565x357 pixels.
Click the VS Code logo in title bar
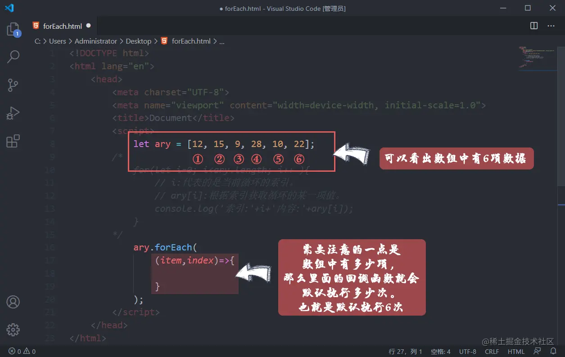coord(9,8)
